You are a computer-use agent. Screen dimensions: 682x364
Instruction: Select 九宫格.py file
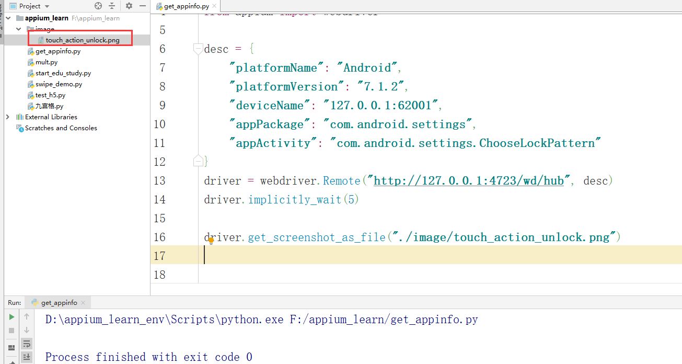tap(49, 106)
